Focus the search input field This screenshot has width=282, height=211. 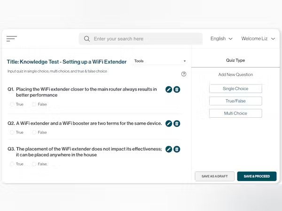[141, 39]
